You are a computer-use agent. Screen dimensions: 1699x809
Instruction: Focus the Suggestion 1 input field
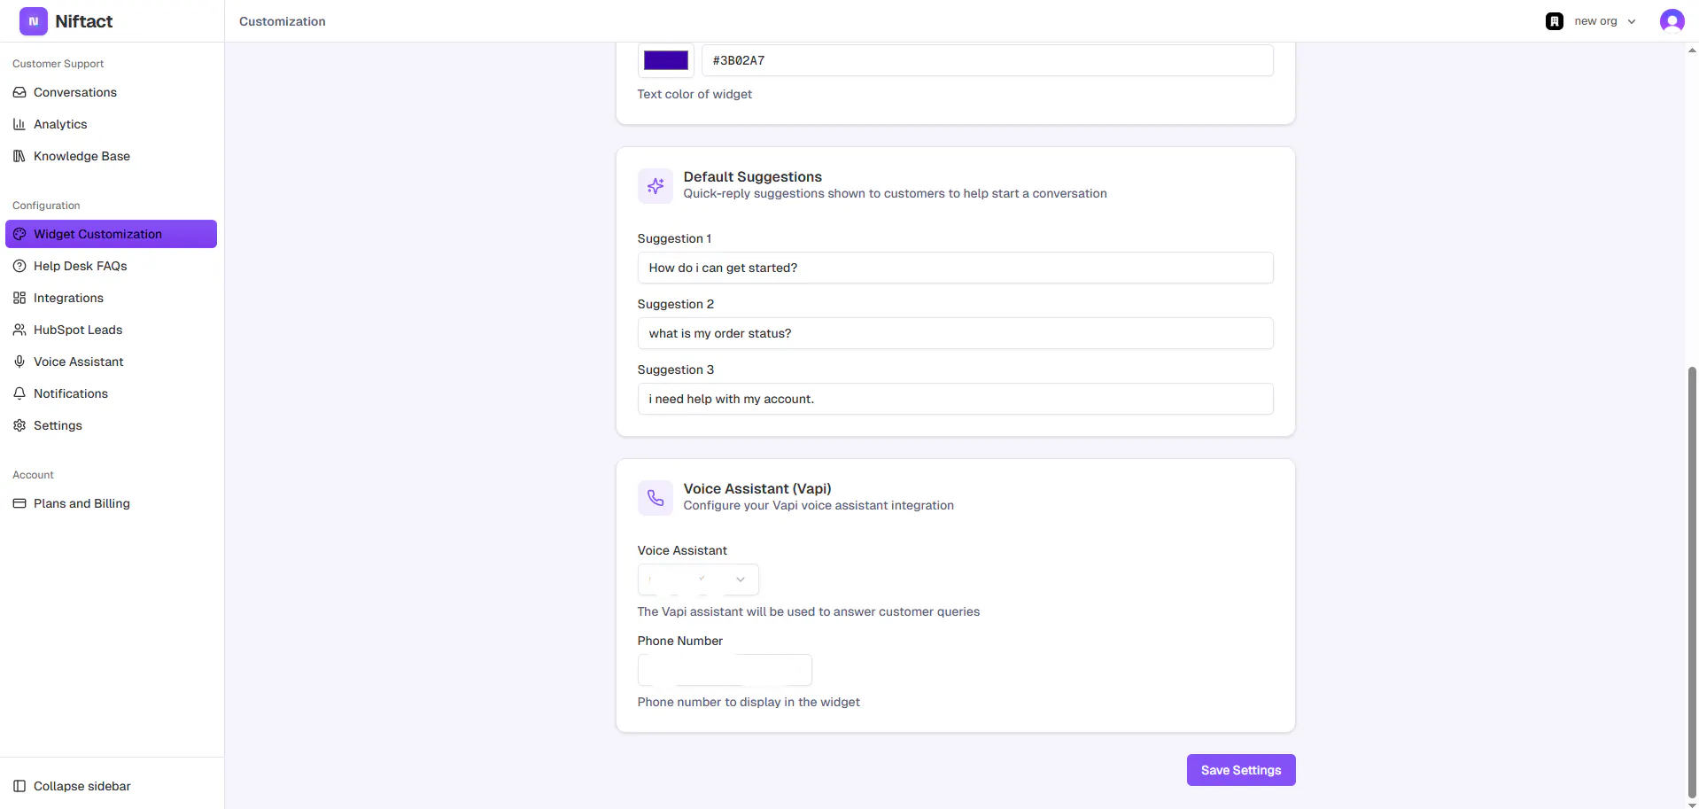click(955, 268)
